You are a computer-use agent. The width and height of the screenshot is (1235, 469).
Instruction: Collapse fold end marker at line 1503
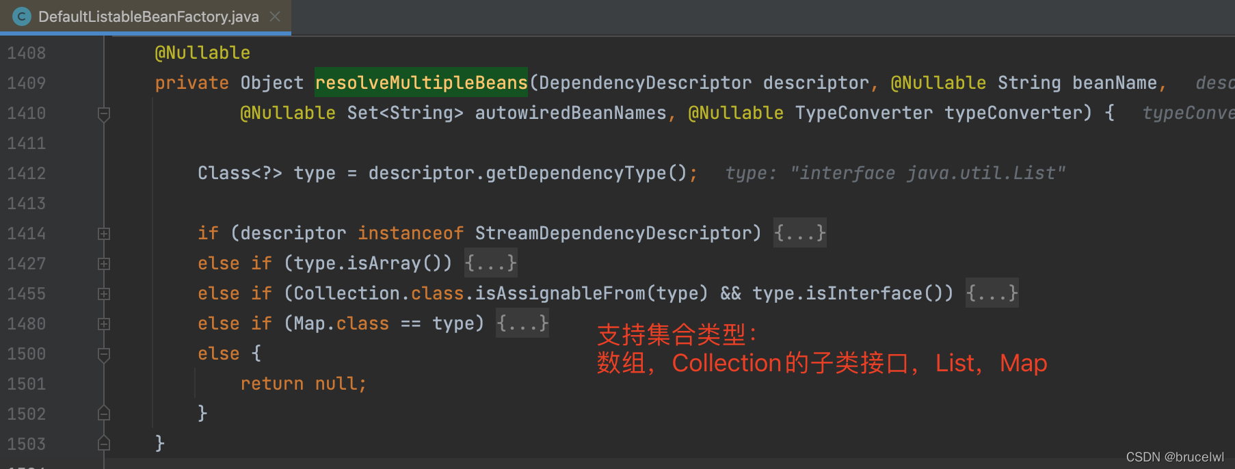pyautogui.click(x=104, y=444)
